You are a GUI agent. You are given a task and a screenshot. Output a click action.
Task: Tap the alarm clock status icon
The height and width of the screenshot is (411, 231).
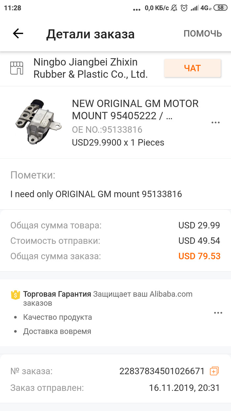click(x=184, y=8)
